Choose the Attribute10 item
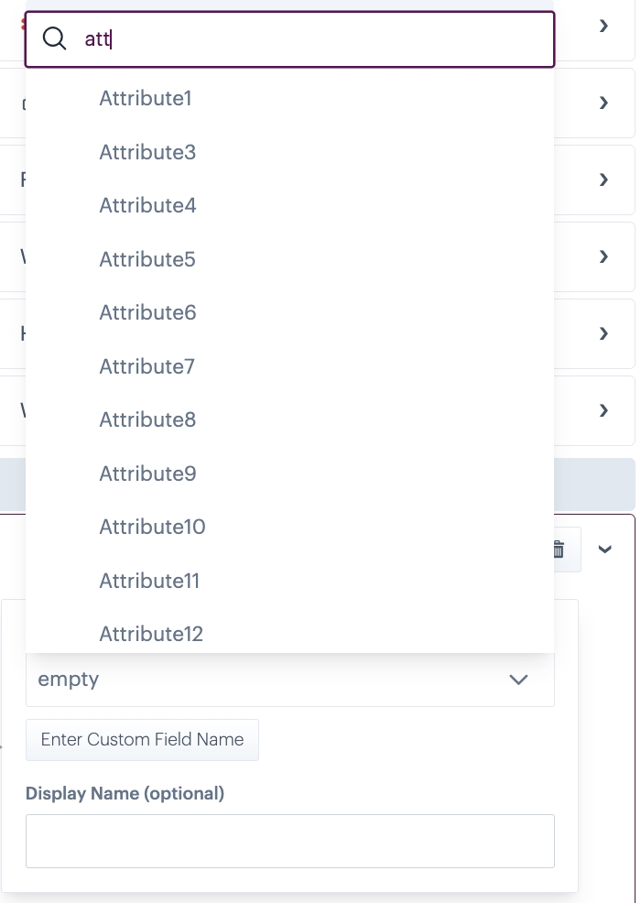This screenshot has height=903, width=641. (x=152, y=527)
